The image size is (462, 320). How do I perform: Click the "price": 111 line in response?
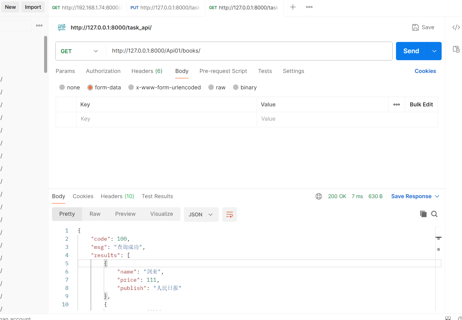click(138, 280)
